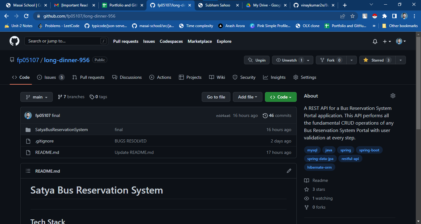Open the notifications bell icon
421x224 pixels.
coord(375,41)
